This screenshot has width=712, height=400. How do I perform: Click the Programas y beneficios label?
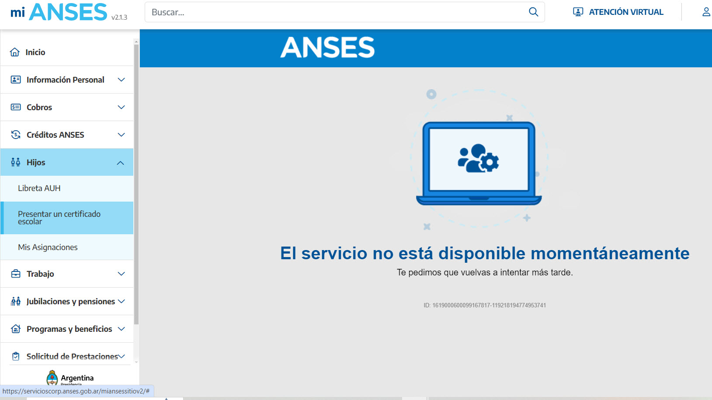(69, 329)
